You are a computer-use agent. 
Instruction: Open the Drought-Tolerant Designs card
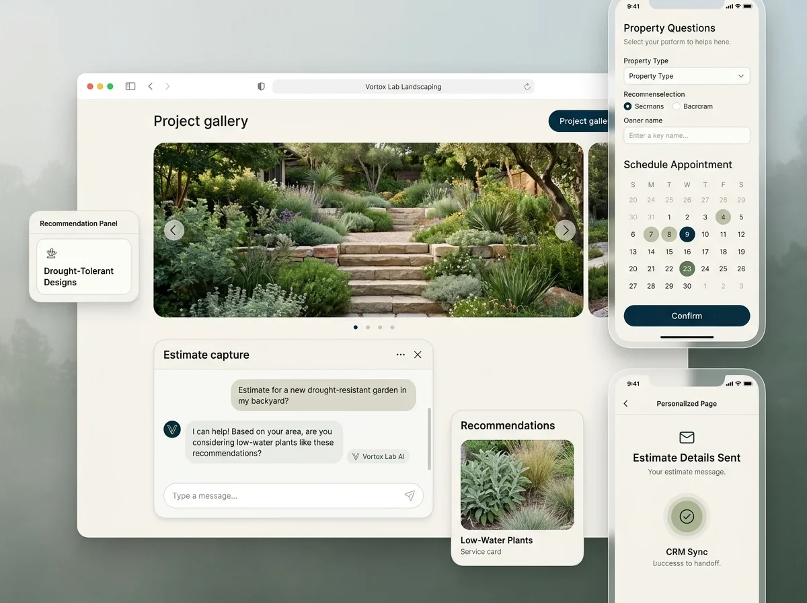click(x=84, y=267)
